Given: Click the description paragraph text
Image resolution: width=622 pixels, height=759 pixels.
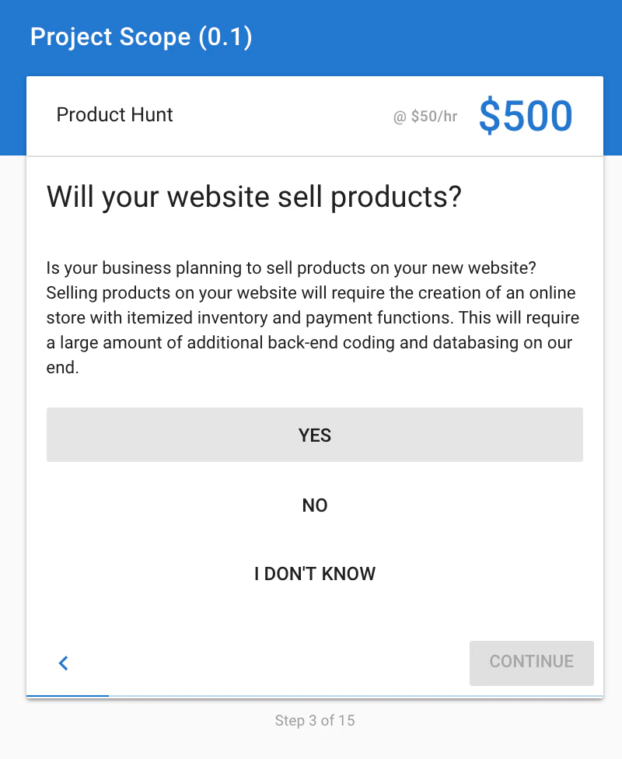Looking at the screenshot, I should [x=311, y=317].
